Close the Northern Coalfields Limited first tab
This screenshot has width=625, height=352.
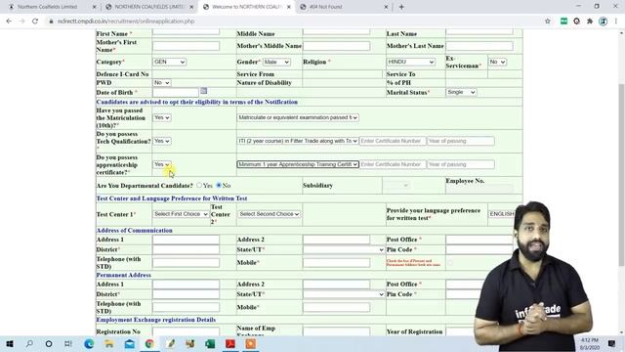coord(94,7)
